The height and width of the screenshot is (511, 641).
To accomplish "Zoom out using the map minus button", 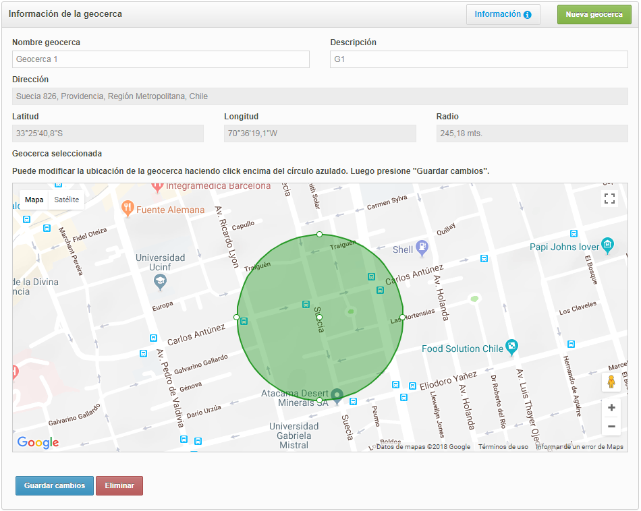I will (x=611, y=426).
